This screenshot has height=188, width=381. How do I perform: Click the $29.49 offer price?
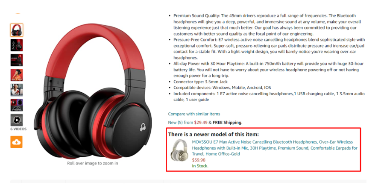[x=201, y=122]
